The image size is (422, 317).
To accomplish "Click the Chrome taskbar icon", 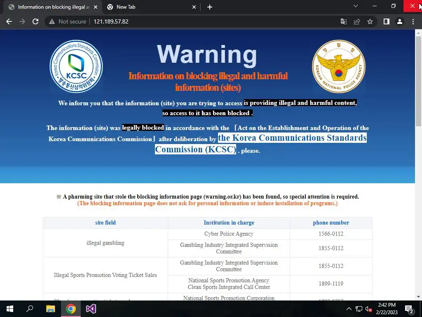I will (x=71, y=309).
